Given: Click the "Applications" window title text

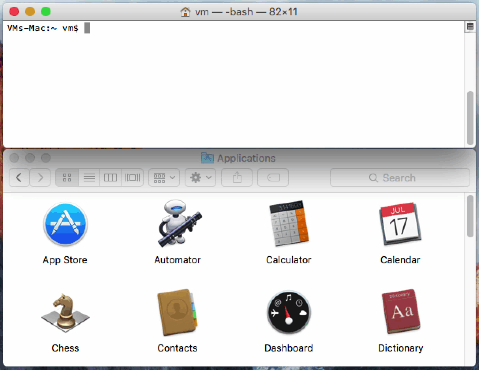Looking at the screenshot, I should tap(246, 158).
